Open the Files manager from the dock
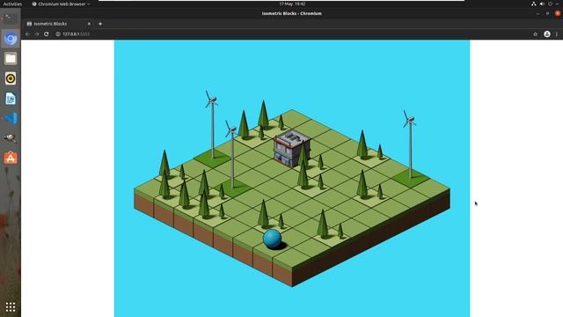The image size is (563, 317). point(11,58)
